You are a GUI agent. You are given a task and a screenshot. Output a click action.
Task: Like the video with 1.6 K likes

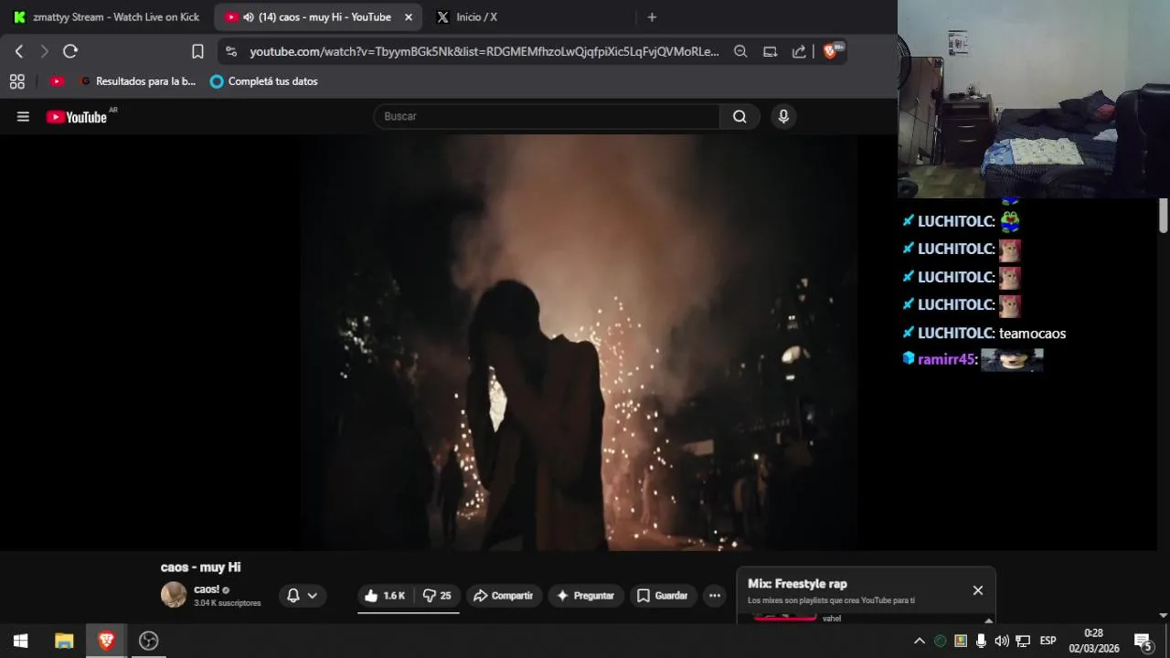[385, 596]
